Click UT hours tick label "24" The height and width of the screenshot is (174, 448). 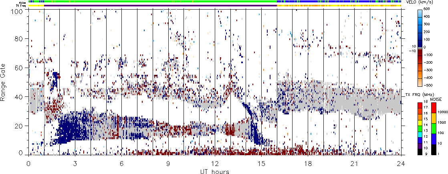pos(401,164)
